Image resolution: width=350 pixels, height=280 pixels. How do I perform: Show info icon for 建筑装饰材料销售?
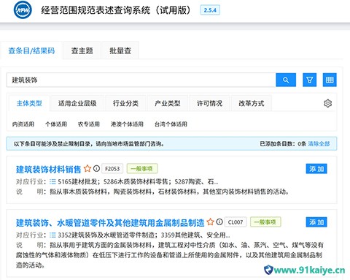(x=96, y=168)
